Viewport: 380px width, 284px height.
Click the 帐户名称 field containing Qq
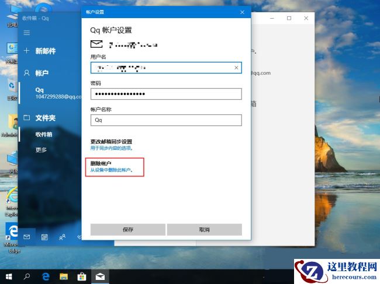click(166, 120)
